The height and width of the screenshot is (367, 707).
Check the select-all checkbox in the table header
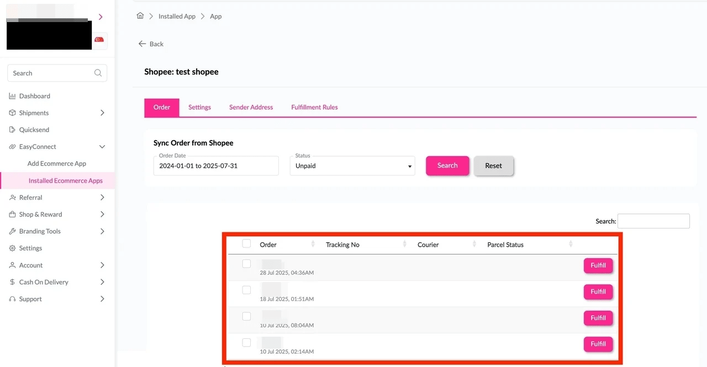point(246,243)
